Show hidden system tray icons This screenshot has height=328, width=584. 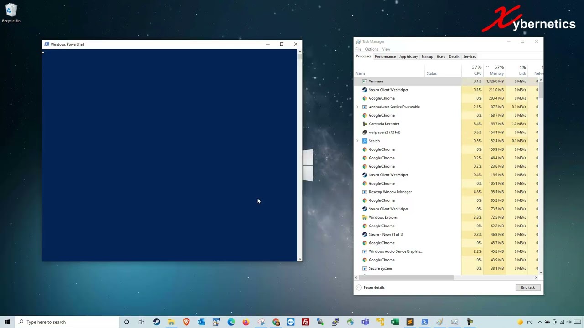pyautogui.click(x=540, y=322)
